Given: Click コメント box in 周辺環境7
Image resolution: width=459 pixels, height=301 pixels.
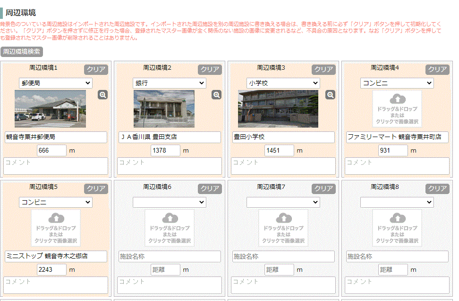Looking at the screenshot, I should point(284,285).
